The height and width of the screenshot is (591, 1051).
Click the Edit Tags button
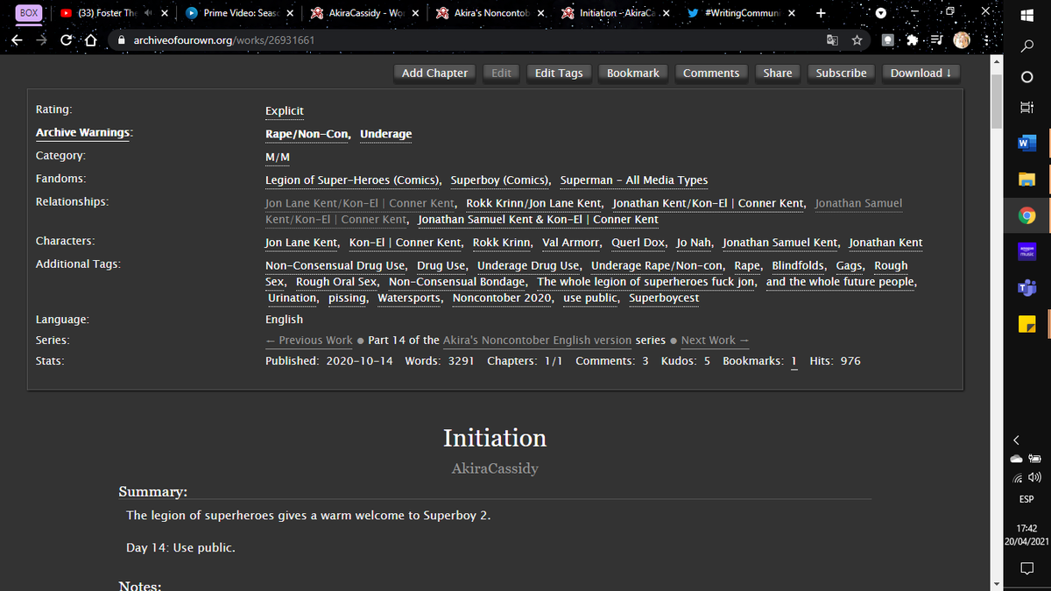pyautogui.click(x=559, y=73)
